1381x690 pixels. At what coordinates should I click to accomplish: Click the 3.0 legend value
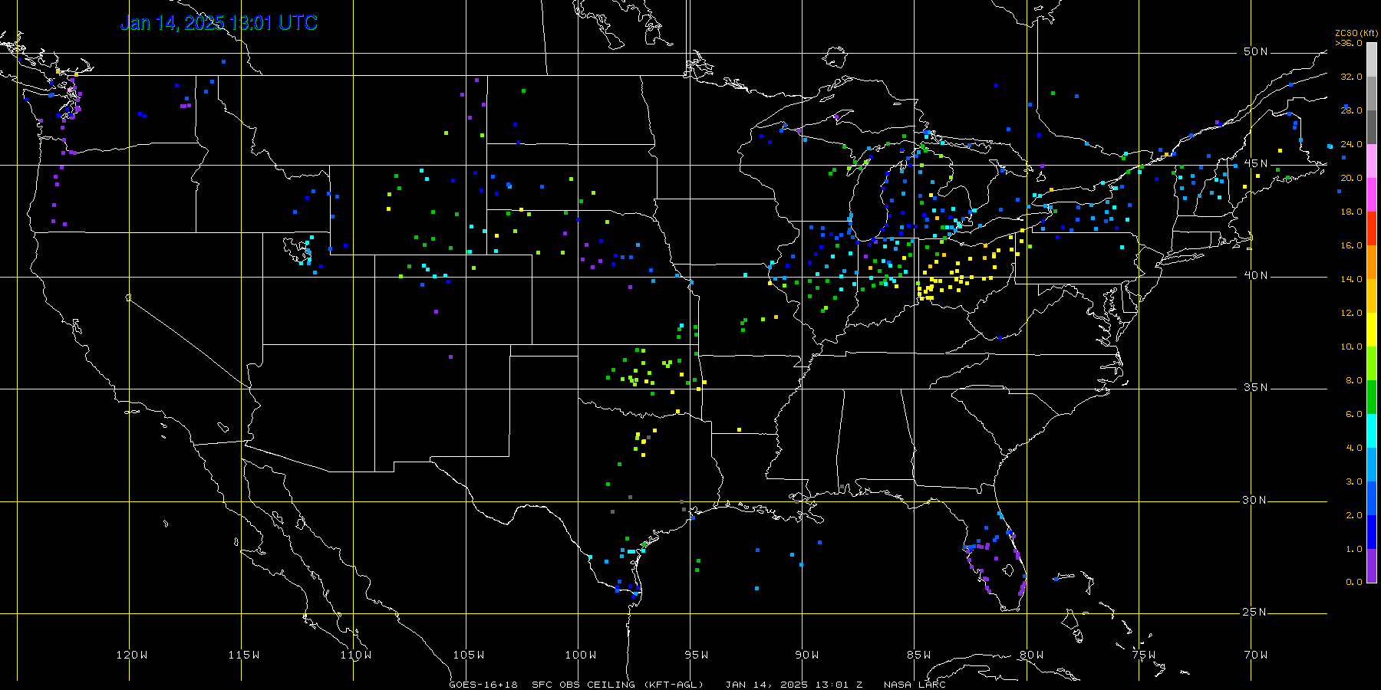point(1354,481)
